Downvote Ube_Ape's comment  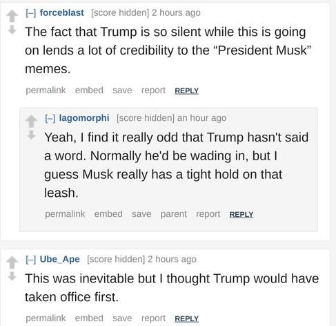[12, 276]
